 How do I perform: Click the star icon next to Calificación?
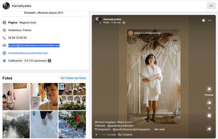click(x=4, y=61)
